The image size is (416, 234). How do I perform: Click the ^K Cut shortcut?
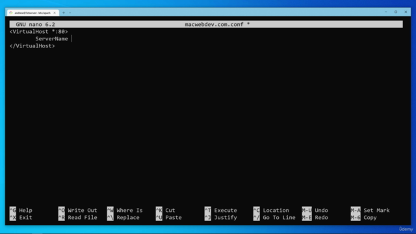coord(166,211)
